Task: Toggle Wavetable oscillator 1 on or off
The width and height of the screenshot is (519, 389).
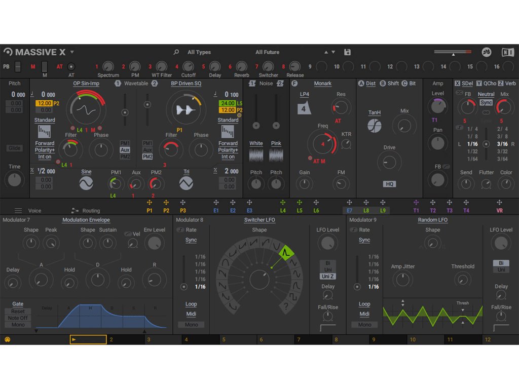Action: (x=118, y=84)
